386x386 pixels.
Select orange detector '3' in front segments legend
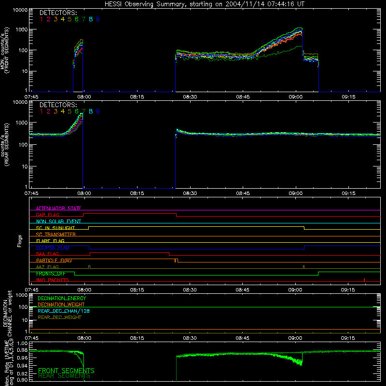tap(55, 19)
